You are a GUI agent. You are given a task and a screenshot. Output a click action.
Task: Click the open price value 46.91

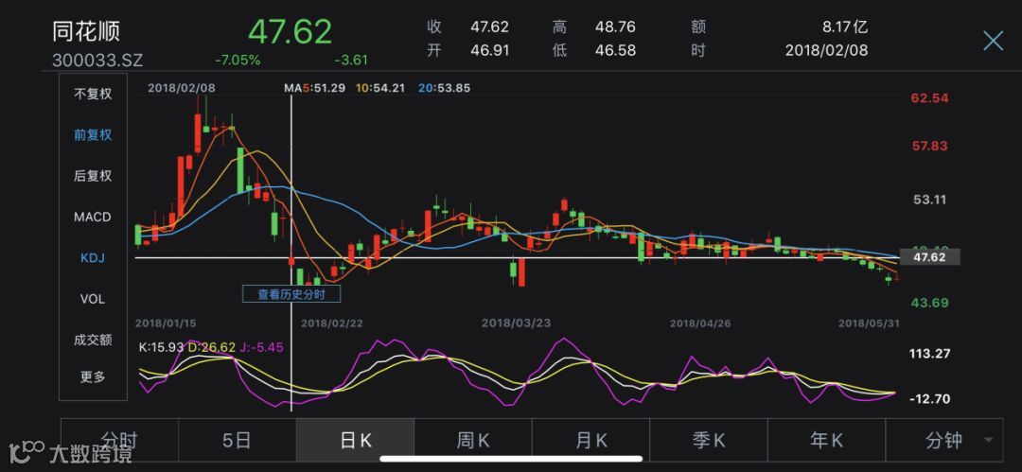[x=489, y=50]
